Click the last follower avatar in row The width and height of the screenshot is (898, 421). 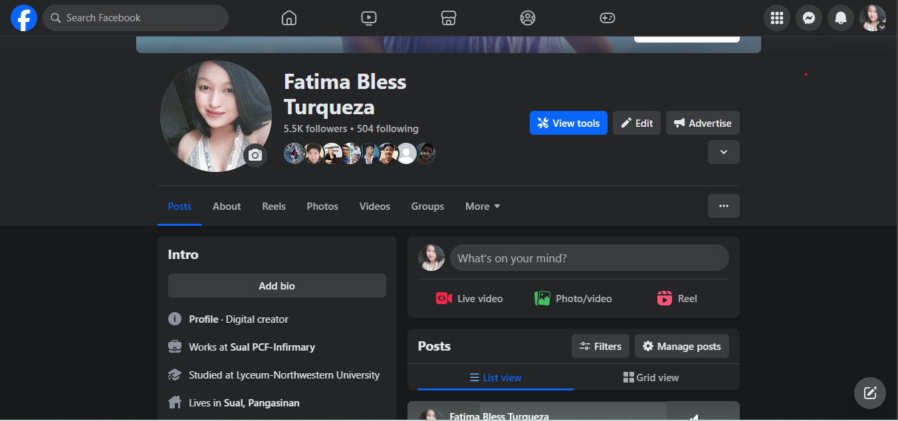[x=425, y=153]
